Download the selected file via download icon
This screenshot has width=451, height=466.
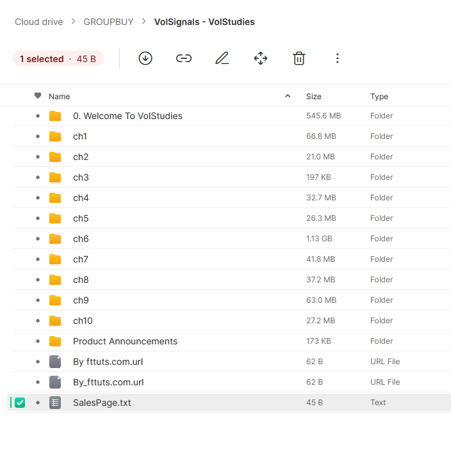coord(145,58)
